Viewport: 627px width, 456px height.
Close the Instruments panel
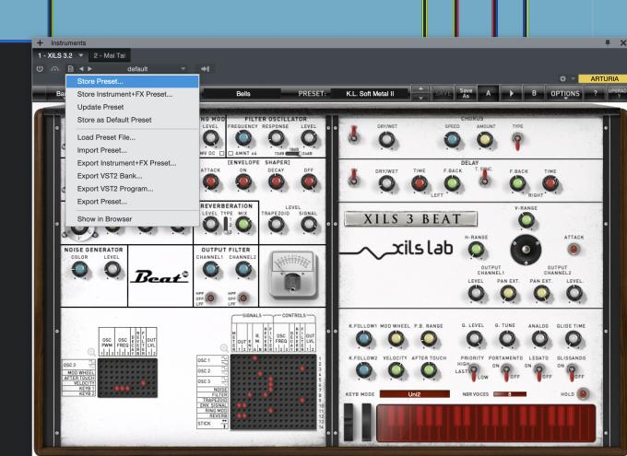(x=622, y=42)
